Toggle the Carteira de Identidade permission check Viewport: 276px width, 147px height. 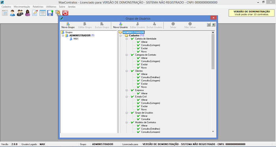(x=132, y=39)
